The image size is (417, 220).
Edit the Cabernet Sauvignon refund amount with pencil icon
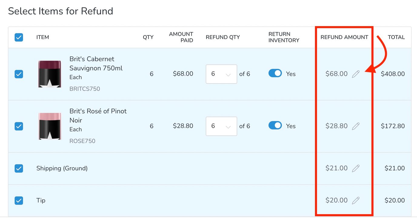(x=356, y=74)
